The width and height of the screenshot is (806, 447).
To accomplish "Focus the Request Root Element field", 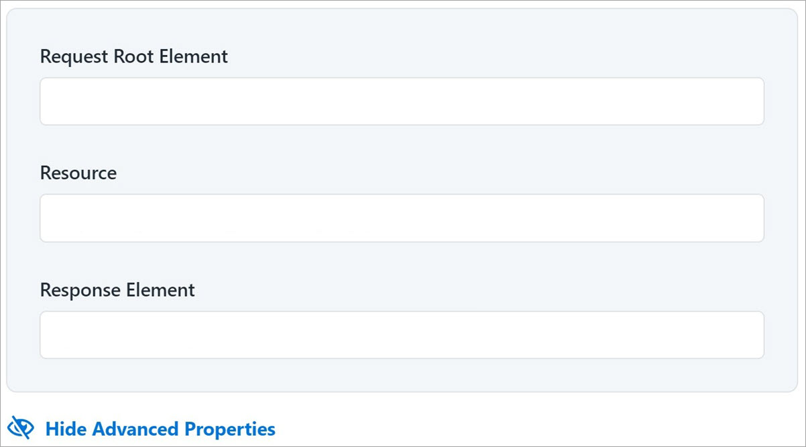I will point(402,101).
